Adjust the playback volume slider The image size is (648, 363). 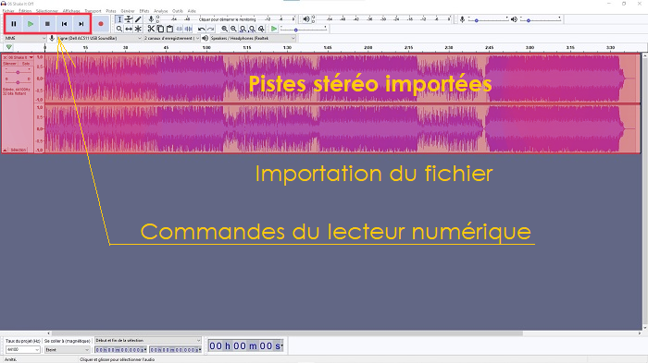541,19
